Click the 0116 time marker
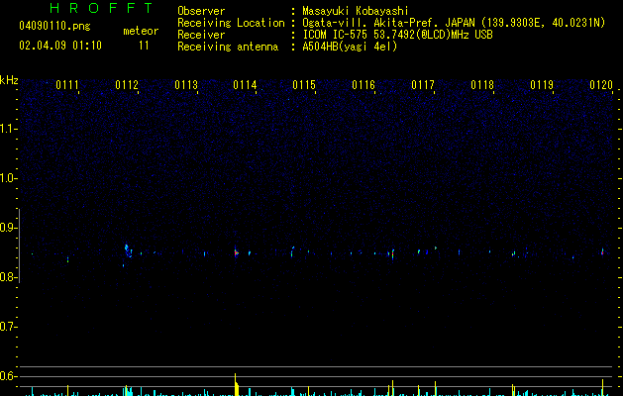The image size is (623, 396). (363, 85)
